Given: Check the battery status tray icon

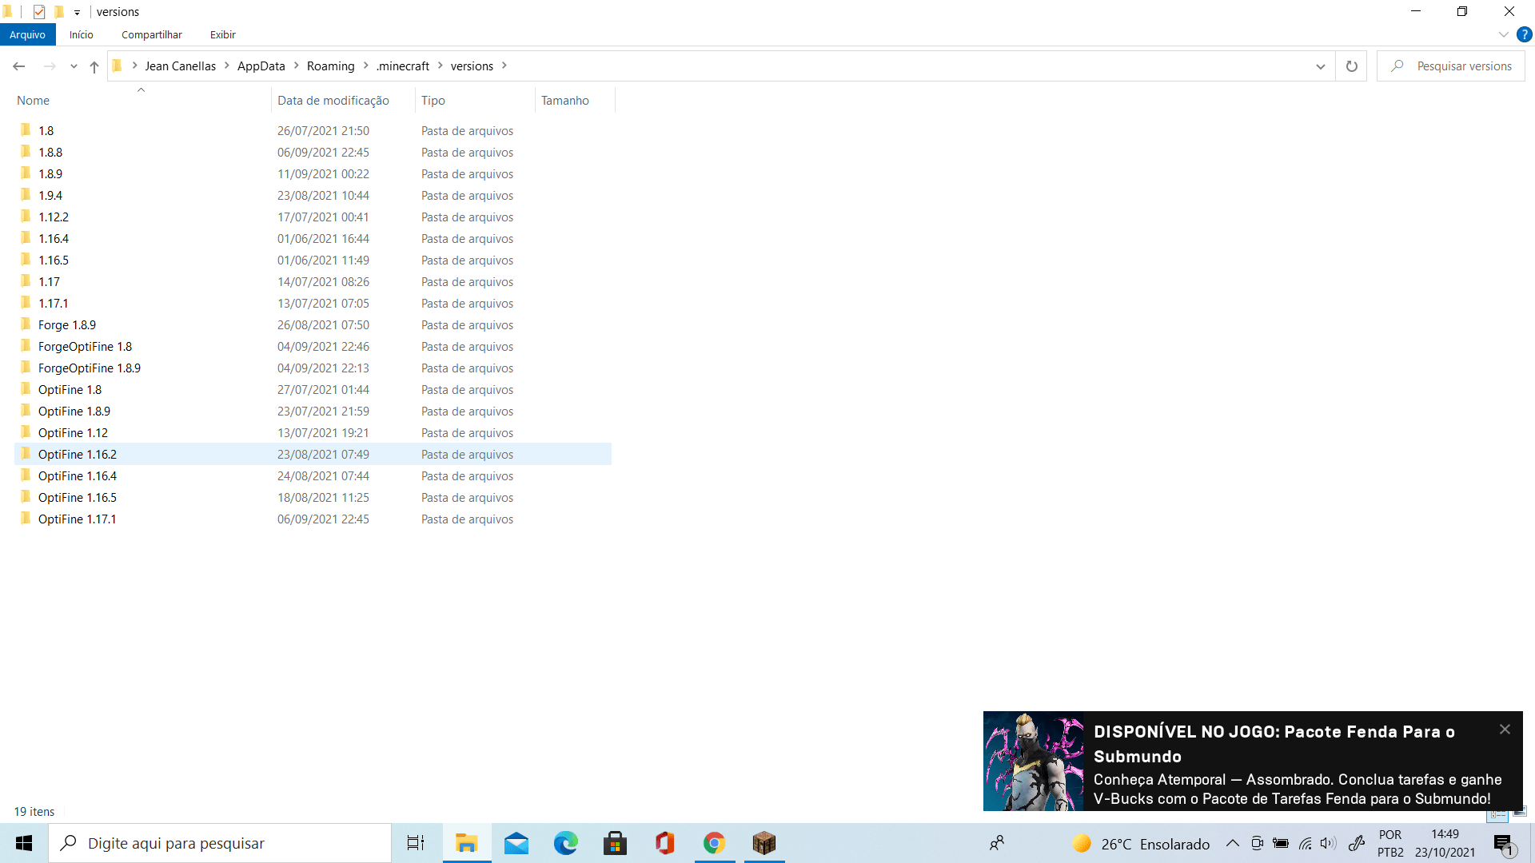Looking at the screenshot, I should tap(1281, 843).
